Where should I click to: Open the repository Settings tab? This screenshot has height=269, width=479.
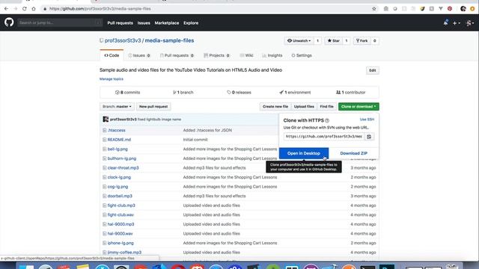(301, 55)
